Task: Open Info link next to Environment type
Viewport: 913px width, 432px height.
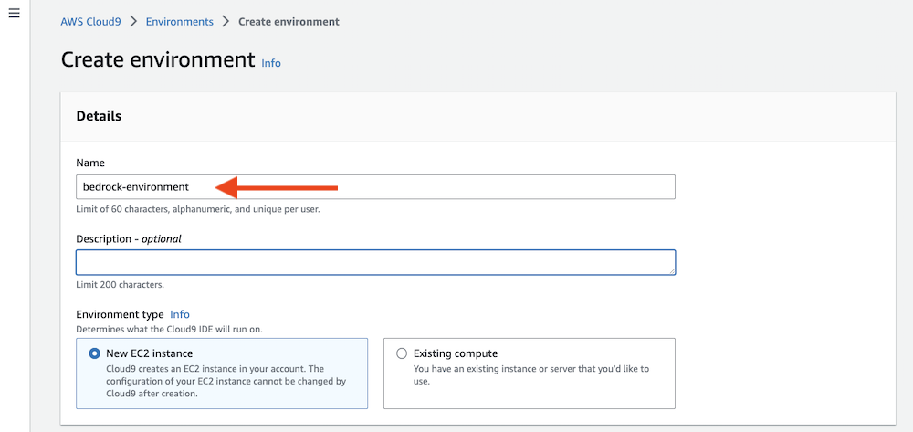Action: [180, 314]
